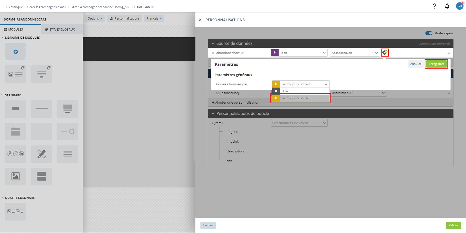
Task: Clear the Unsubscribe URL selection
Action: coord(380,93)
